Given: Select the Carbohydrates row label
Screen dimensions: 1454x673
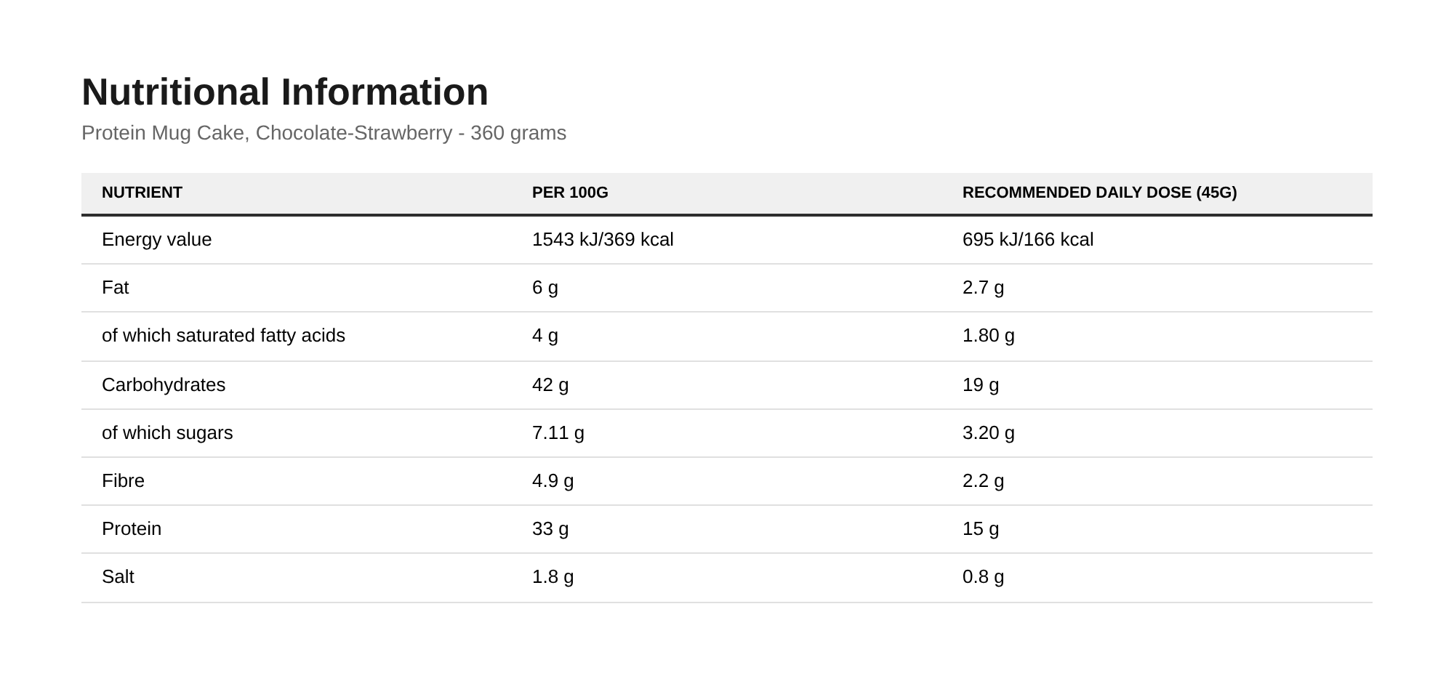Looking at the screenshot, I should [164, 385].
